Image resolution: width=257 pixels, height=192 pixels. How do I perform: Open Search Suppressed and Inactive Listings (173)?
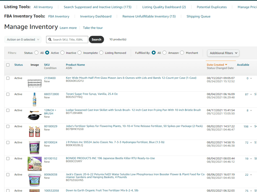(x=97, y=7)
